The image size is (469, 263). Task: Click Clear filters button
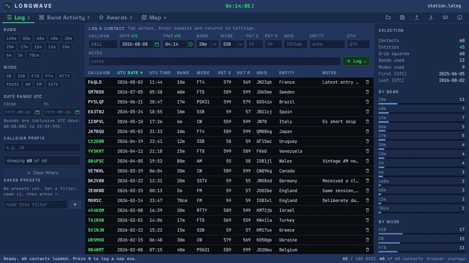point(42,173)
